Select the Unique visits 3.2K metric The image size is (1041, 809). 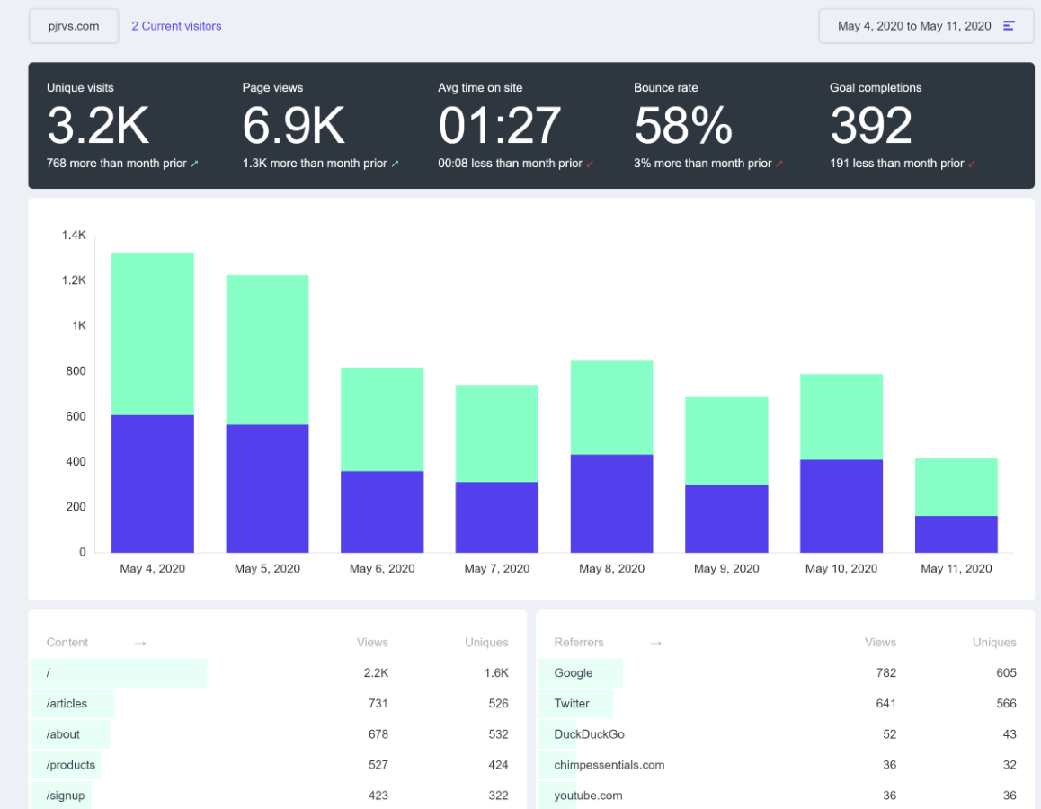pos(123,126)
